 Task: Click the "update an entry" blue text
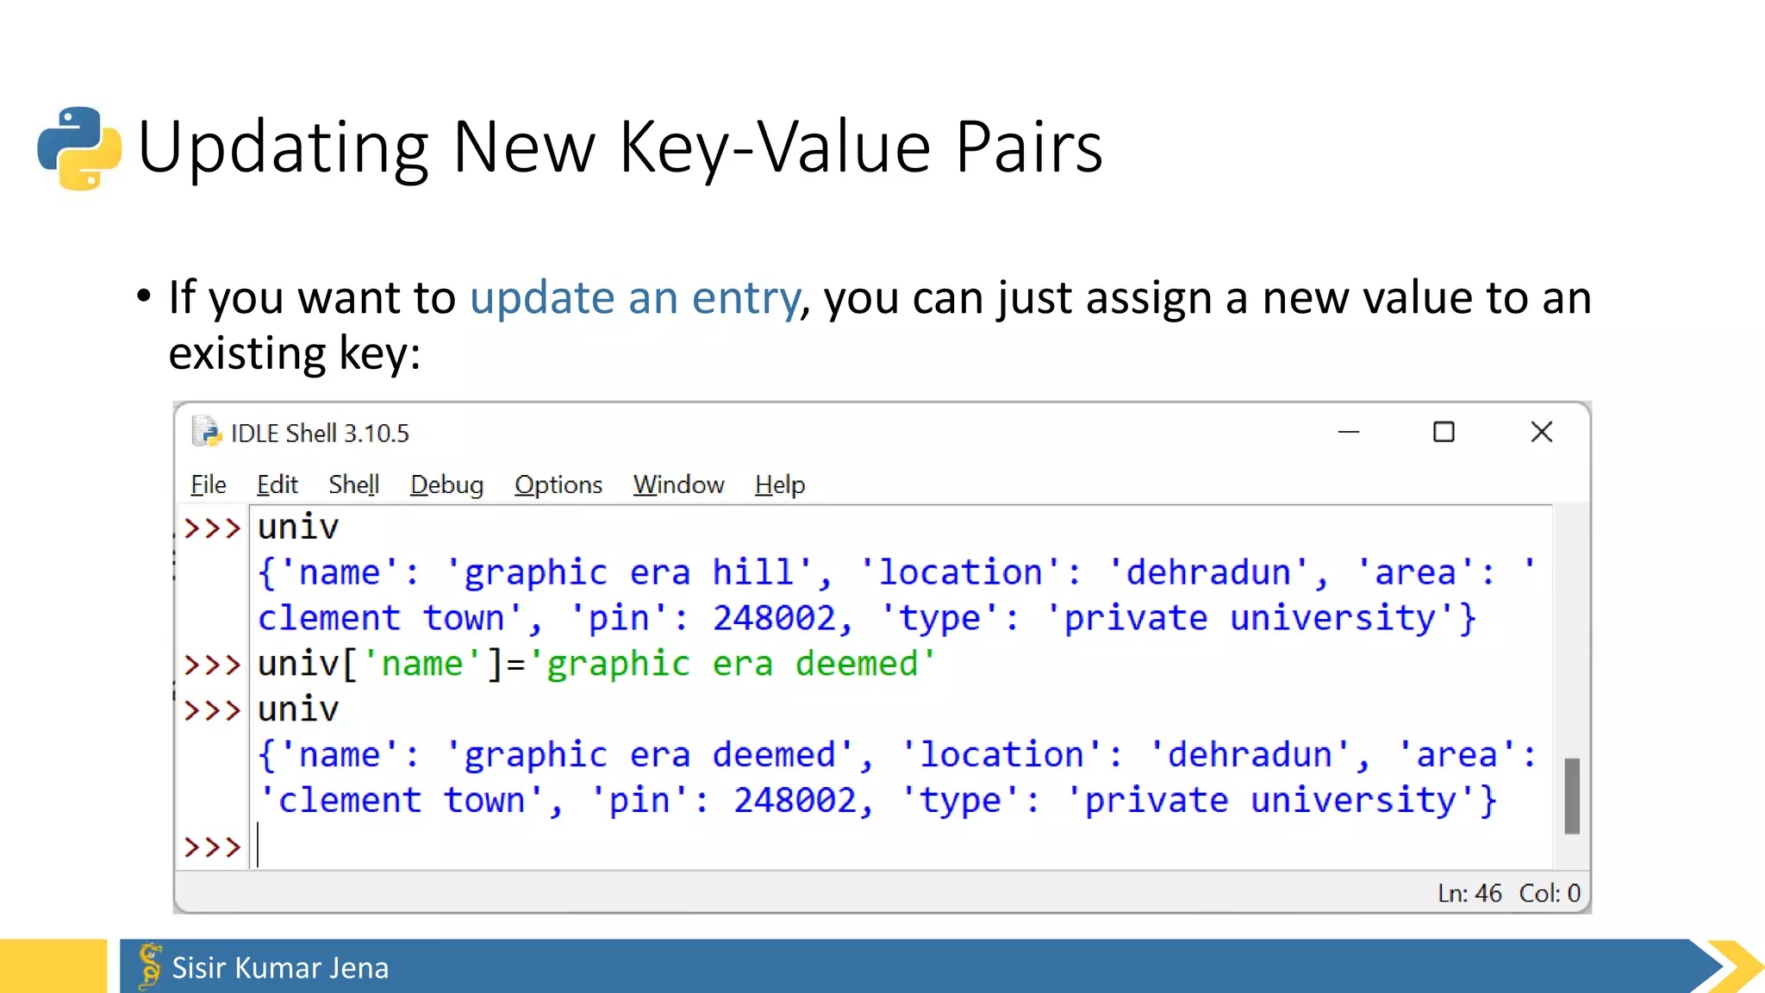click(x=635, y=298)
